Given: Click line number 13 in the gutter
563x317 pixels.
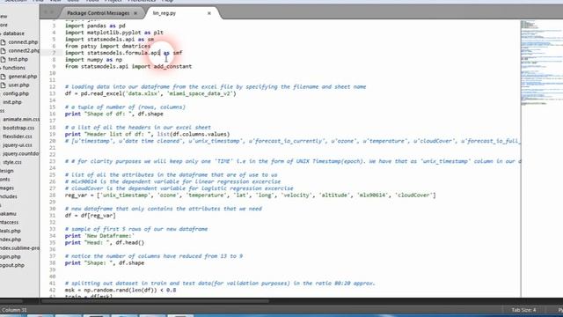Looking at the screenshot, I should (x=53, y=93).
